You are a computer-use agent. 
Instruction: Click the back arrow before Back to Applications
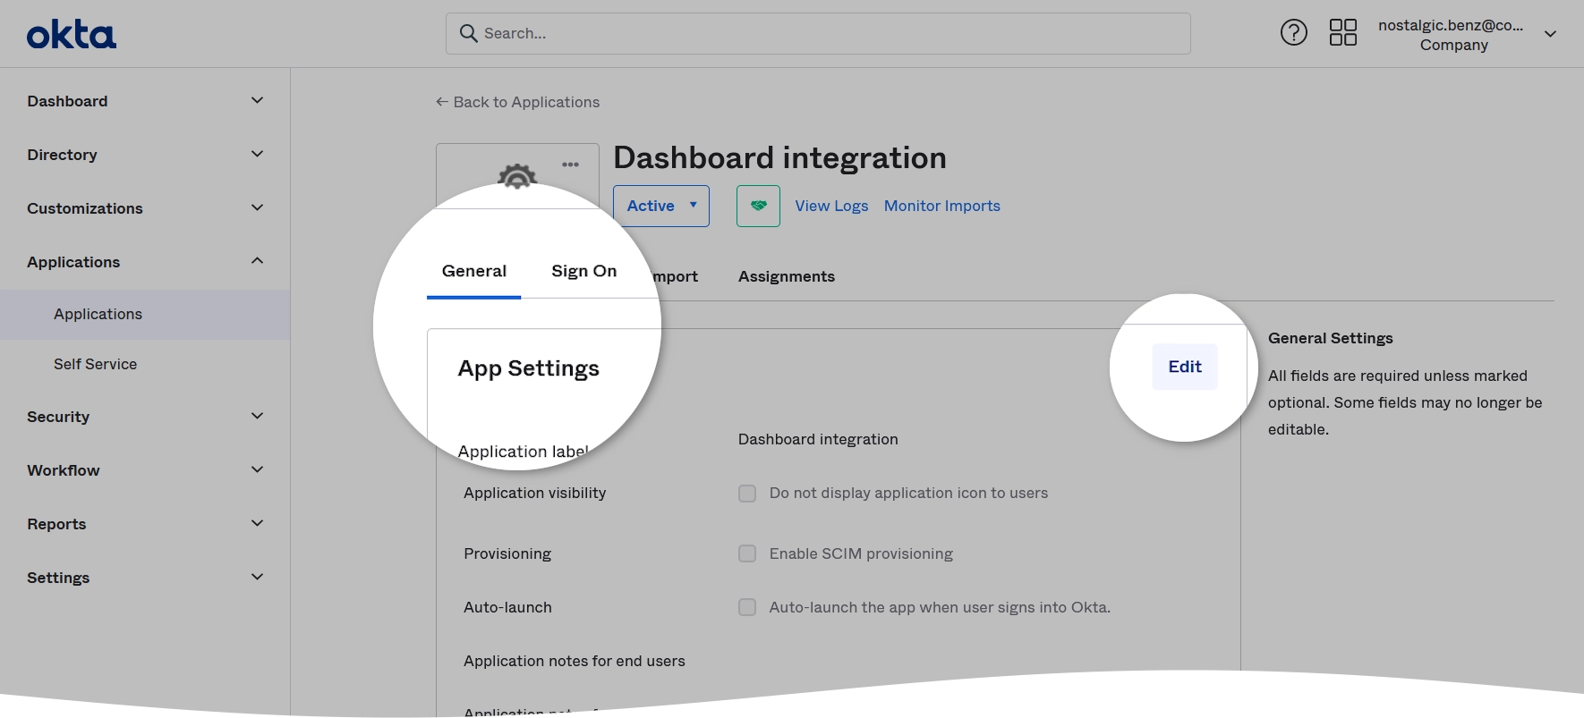click(441, 102)
